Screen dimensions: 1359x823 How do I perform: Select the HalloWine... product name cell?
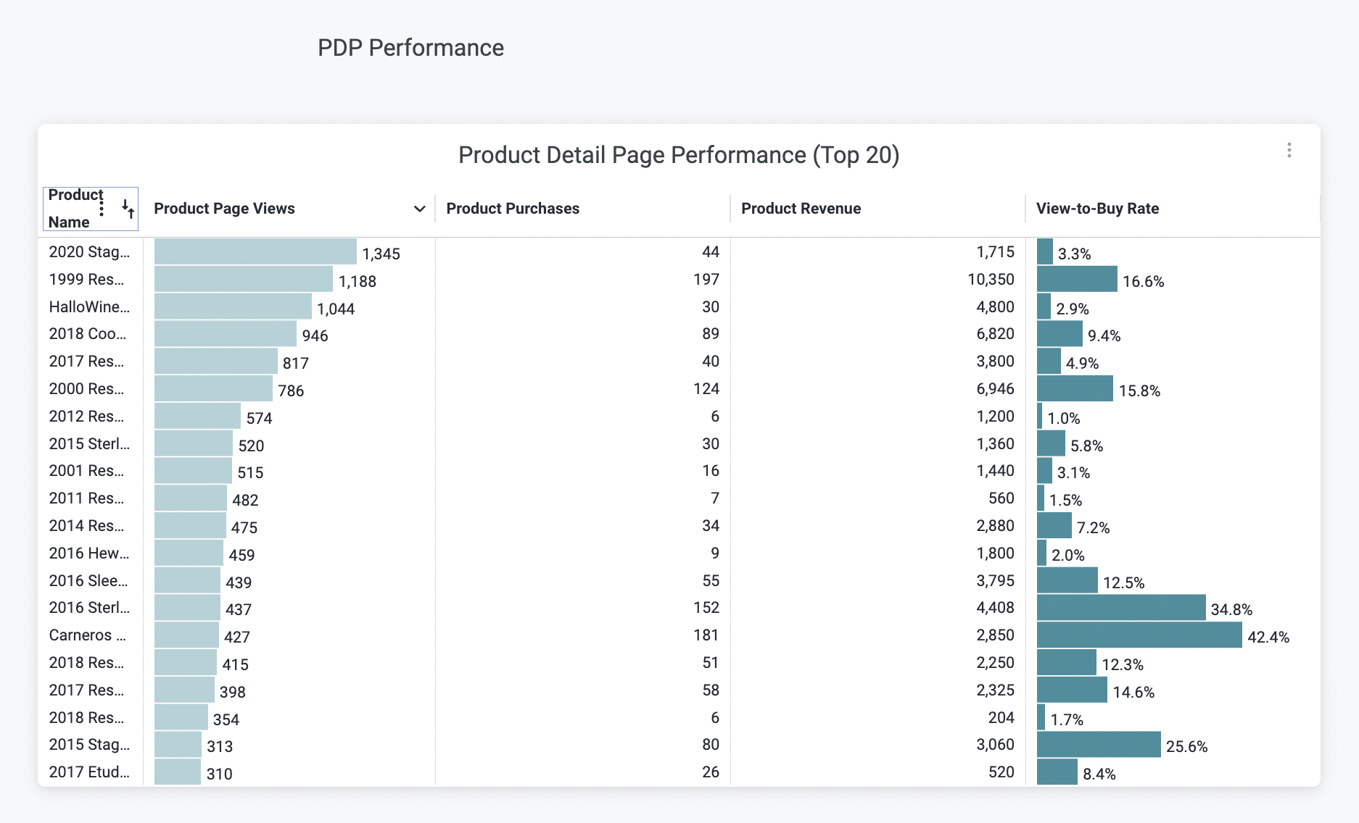89,307
